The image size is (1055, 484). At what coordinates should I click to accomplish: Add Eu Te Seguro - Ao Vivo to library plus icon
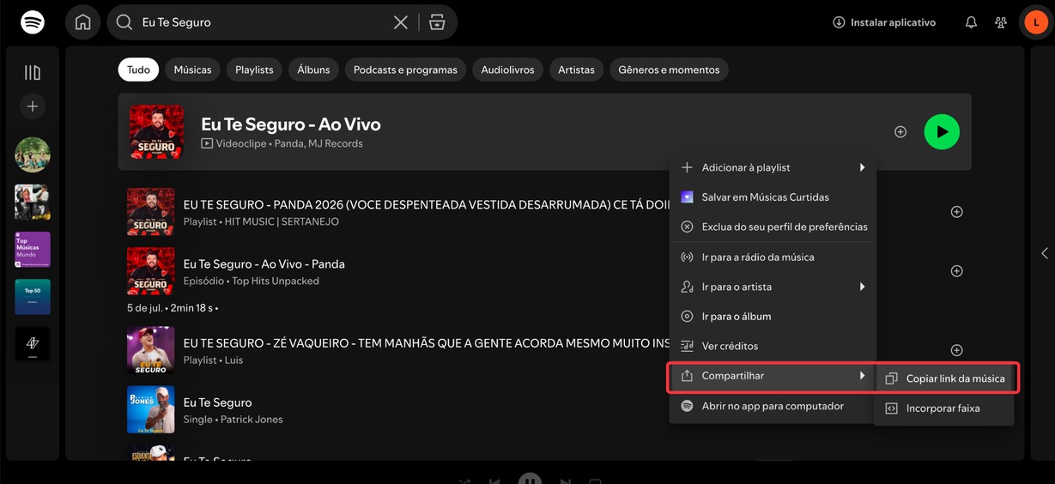900,132
